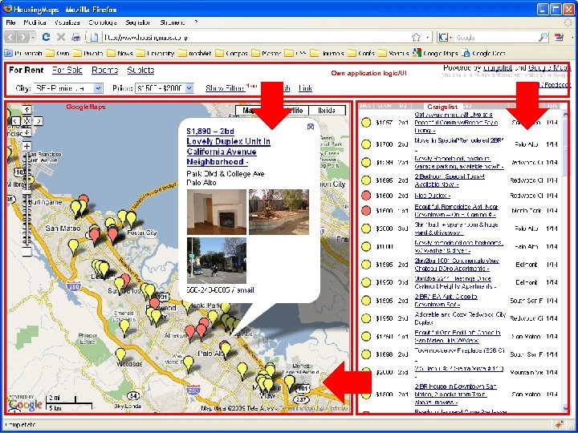Reload the HousingMaps page

46,37
